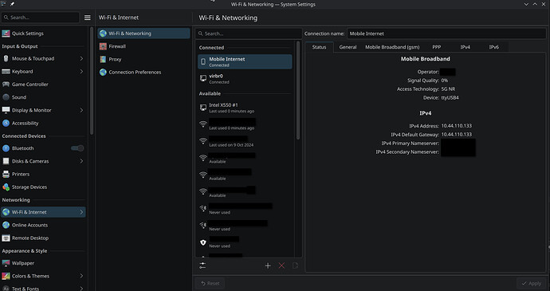This screenshot has height=291, width=550.
Task: Select Wi-Fi & Networking subpage
Action: [143, 33]
